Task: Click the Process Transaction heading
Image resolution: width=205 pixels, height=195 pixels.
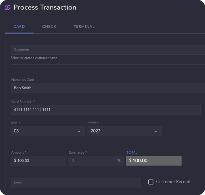Action: pyautogui.click(x=45, y=8)
